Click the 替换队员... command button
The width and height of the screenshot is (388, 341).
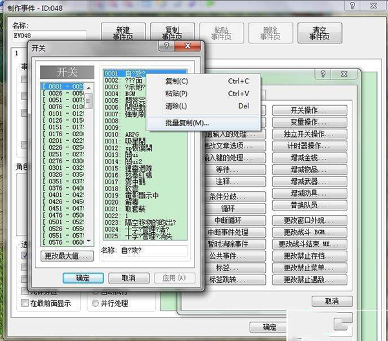point(310,205)
